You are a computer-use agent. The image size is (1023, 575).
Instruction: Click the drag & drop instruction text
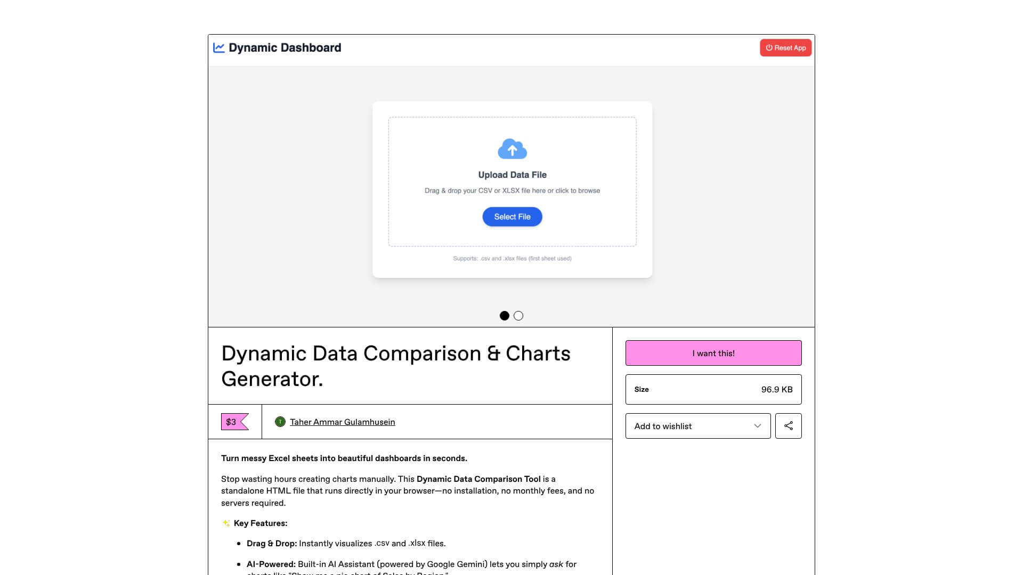click(x=512, y=191)
